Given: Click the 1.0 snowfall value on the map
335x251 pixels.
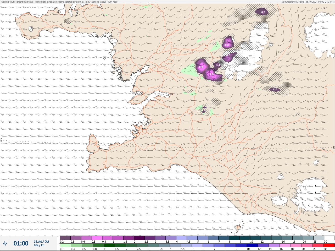Looking at the screenshot, I should point(211,75).
